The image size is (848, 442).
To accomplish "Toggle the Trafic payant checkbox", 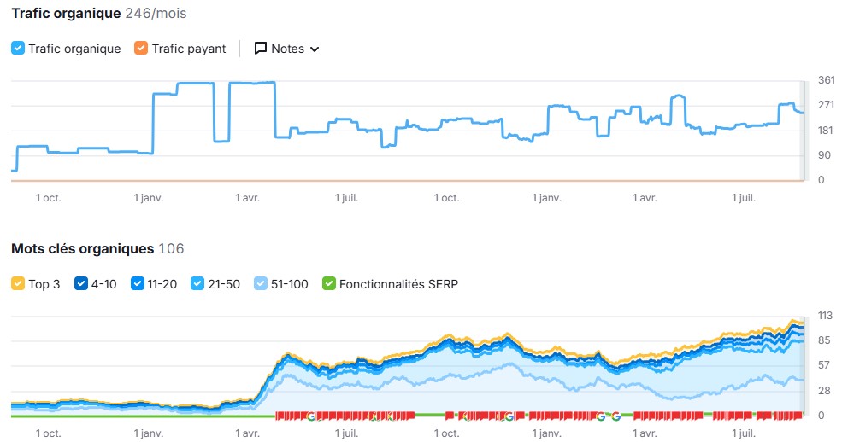I will coord(141,49).
